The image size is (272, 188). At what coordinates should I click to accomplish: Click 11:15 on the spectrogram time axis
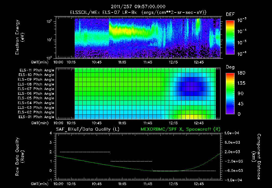click(122, 62)
